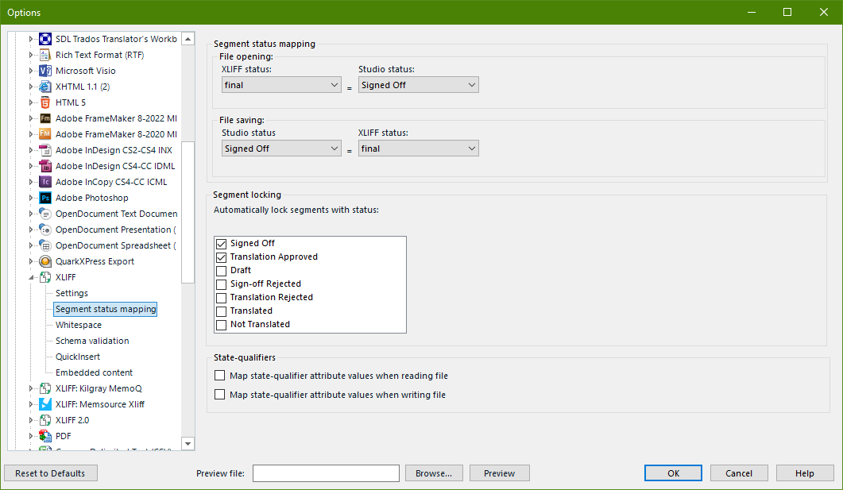Click the HTML 5 file type icon
This screenshot has height=490, width=843.
tap(46, 102)
